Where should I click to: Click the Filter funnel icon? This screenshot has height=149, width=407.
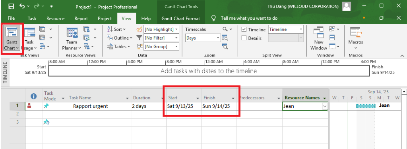(x=140, y=38)
